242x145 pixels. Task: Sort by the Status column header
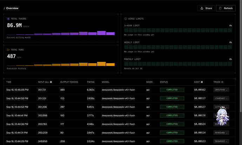click(164, 82)
